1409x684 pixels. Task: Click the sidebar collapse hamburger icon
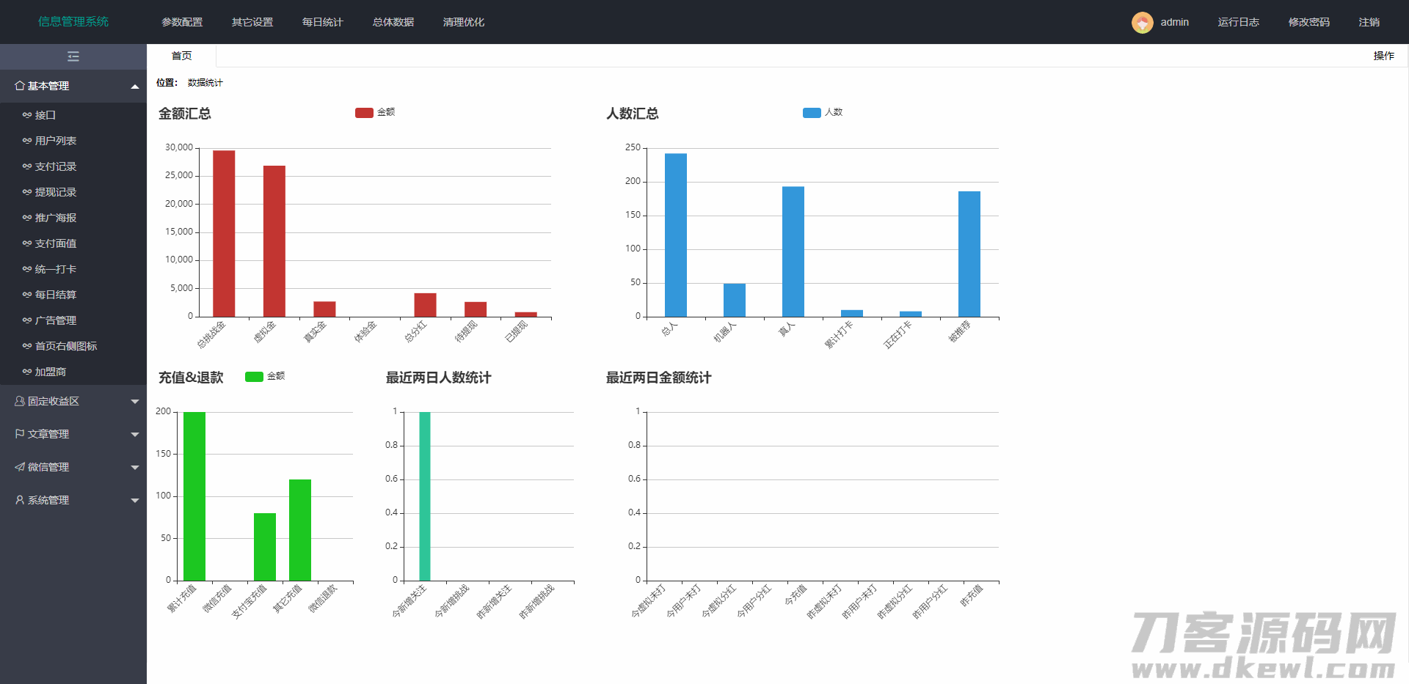[73, 56]
